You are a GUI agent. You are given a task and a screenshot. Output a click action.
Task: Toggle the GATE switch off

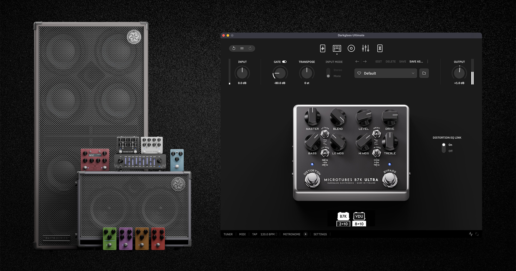[x=284, y=62]
